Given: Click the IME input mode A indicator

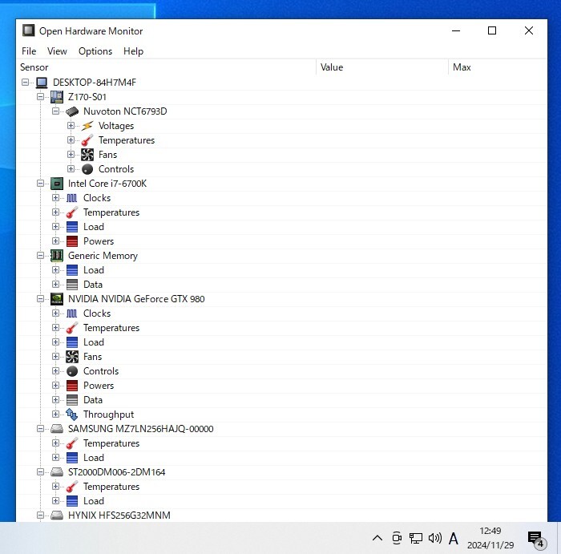Looking at the screenshot, I should coord(454,538).
